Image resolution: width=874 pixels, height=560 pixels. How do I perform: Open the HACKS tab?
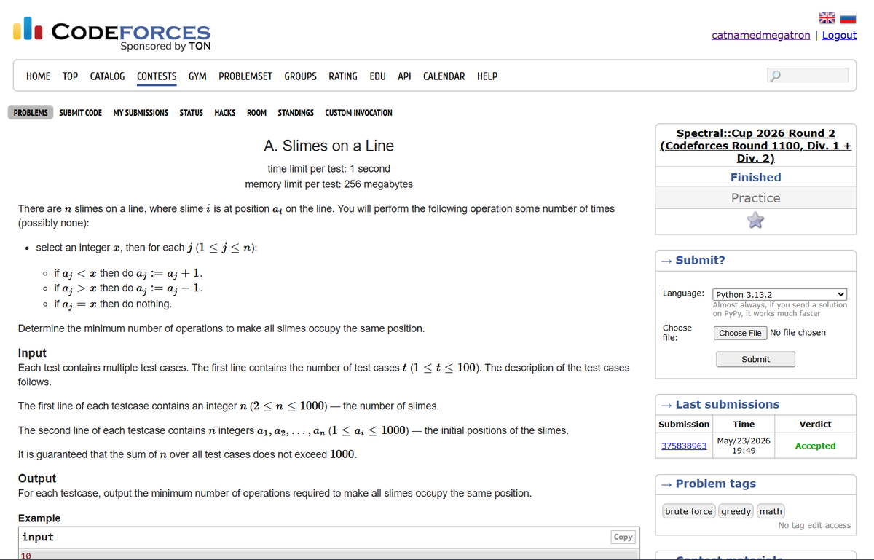[x=225, y=113]
